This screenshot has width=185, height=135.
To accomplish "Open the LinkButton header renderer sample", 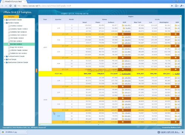I will [x=19, y=50].
